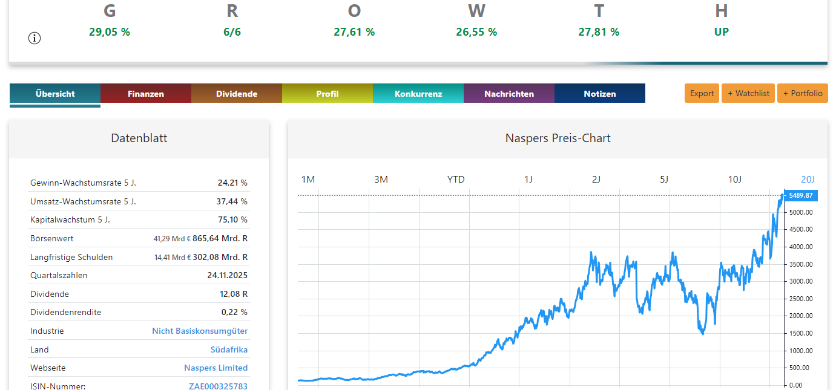This screenshot has height=390, width=836.
Task: Switch chart to 10J range
Action: pos(734,179)
